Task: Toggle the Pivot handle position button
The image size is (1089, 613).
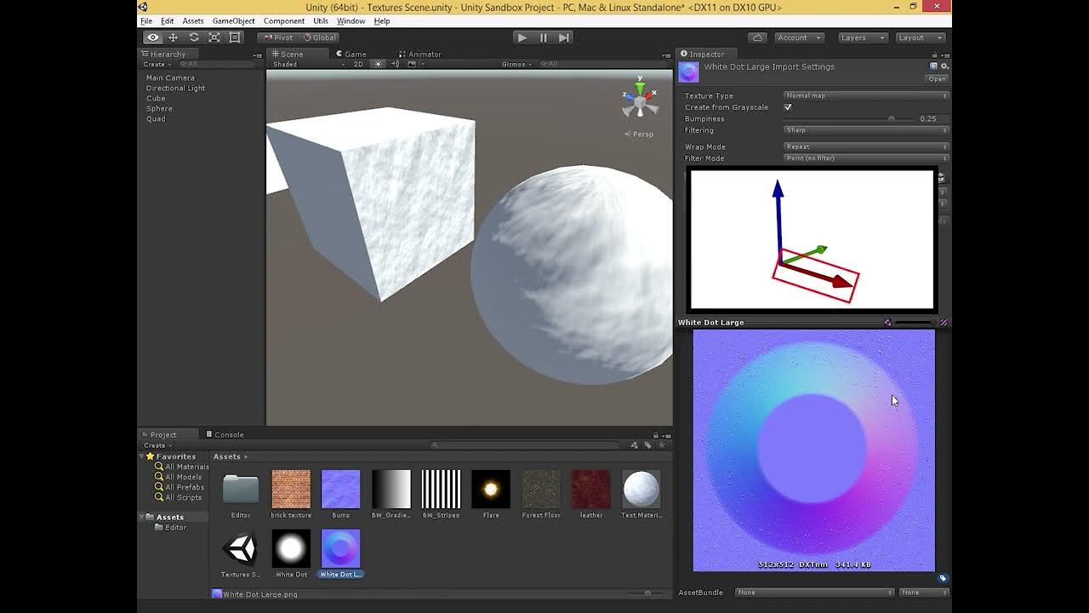Action: pos(277,37)
